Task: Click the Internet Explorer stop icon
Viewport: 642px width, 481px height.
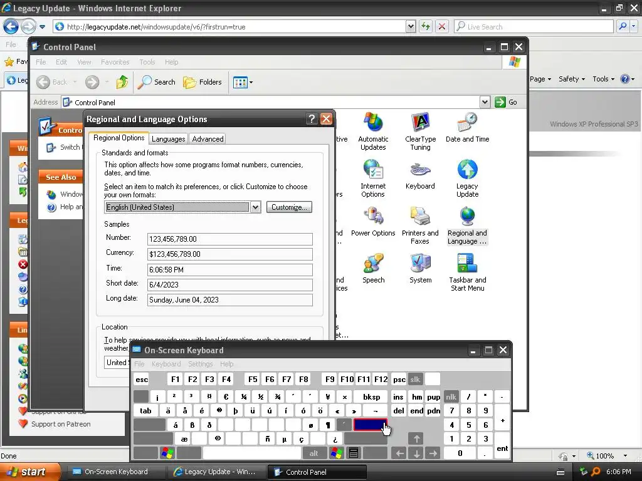Action: point(442,26)
